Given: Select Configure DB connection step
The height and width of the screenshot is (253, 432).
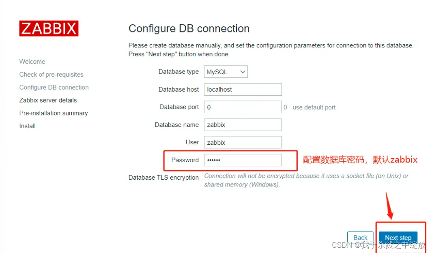Looking at the screenshot, I should click(54, 87).
